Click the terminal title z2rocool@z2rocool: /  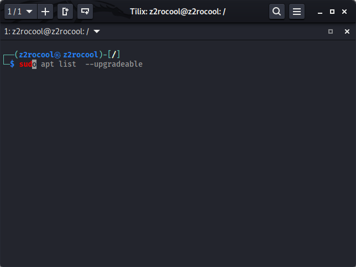46,31
